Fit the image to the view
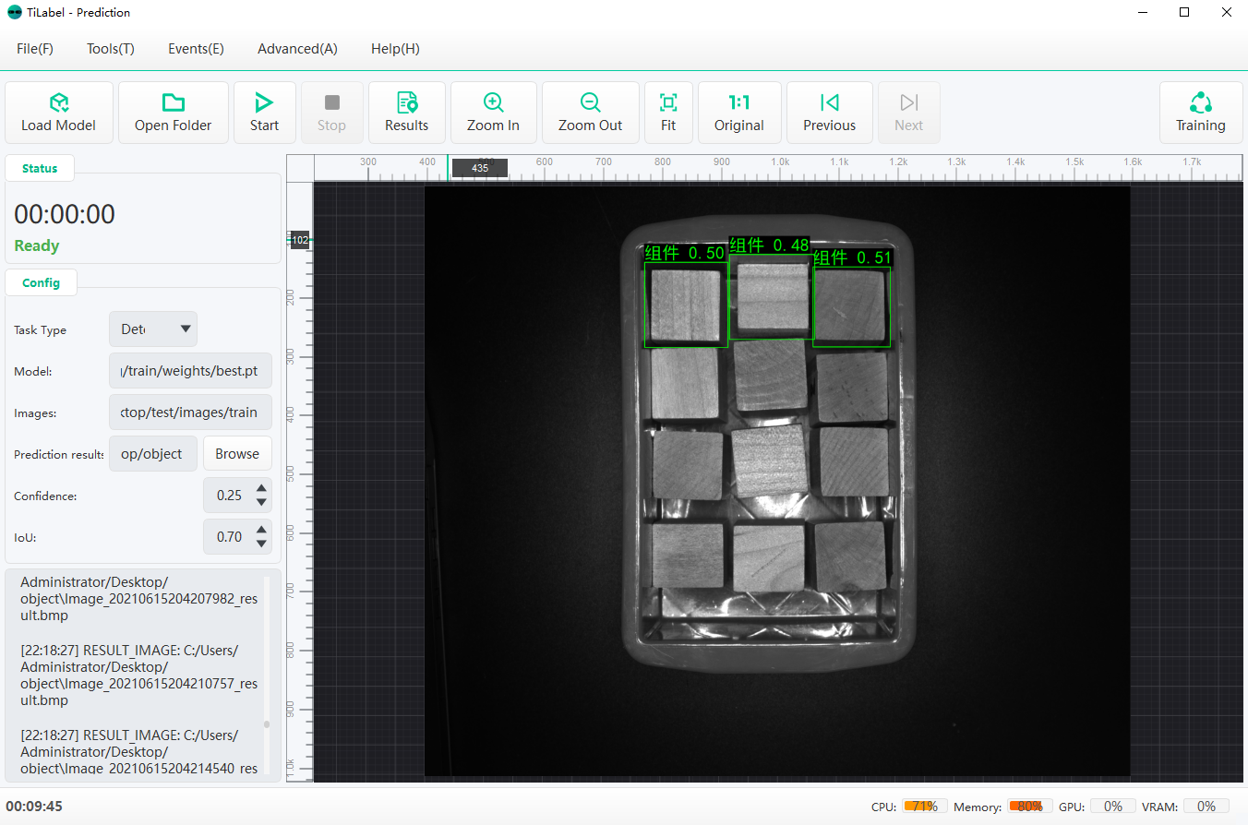This screenshot has height=825, width=1248. (668, 112)
